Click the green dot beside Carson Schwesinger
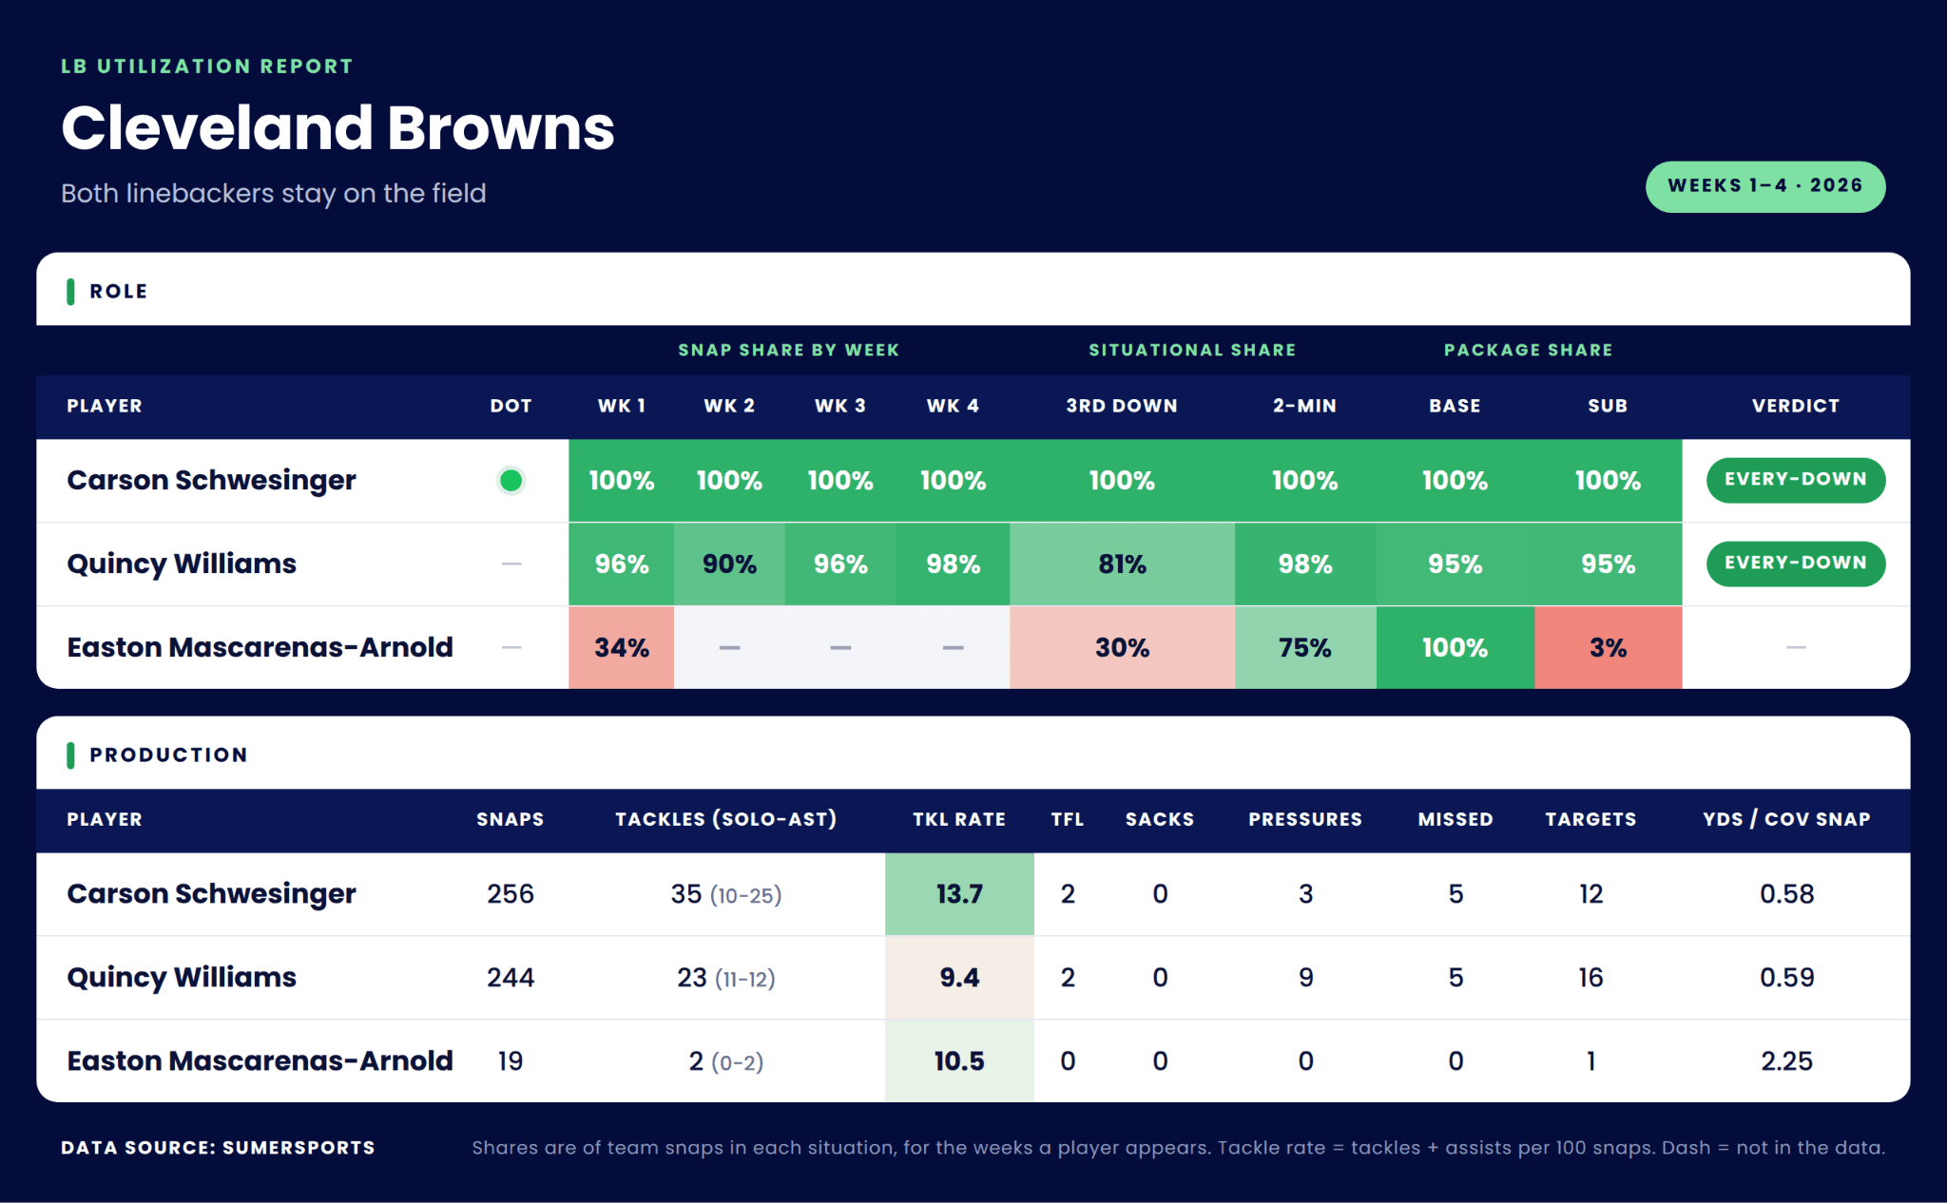This screenshot has height=1203, width=1947. coord(511,481)
